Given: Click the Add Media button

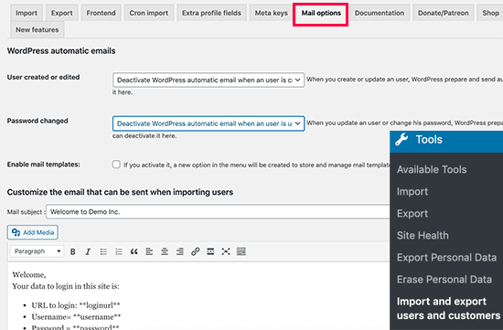Looking at the screenshot, I should coord(32,232).
